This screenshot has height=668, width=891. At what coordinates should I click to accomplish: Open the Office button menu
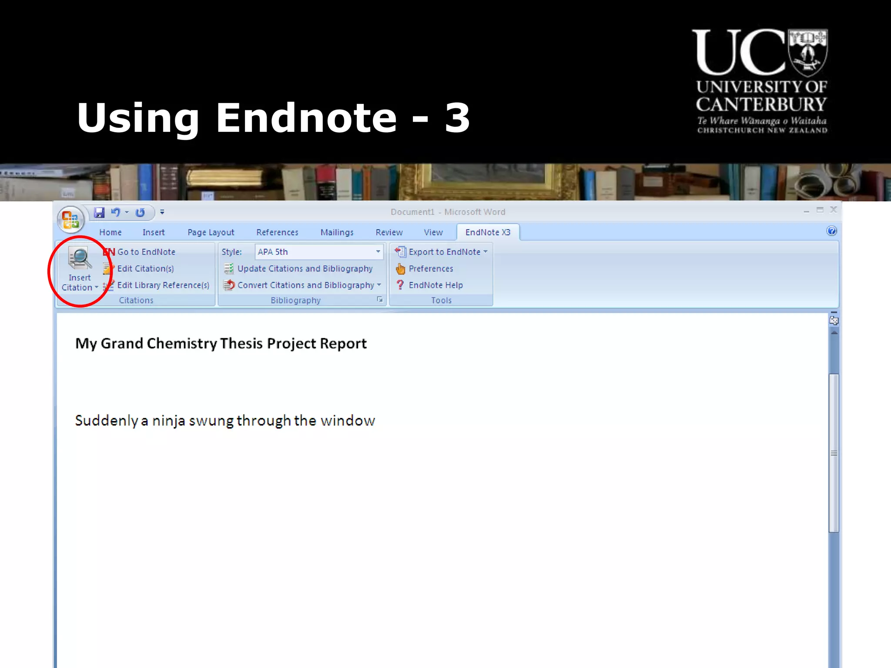[70, 219]
